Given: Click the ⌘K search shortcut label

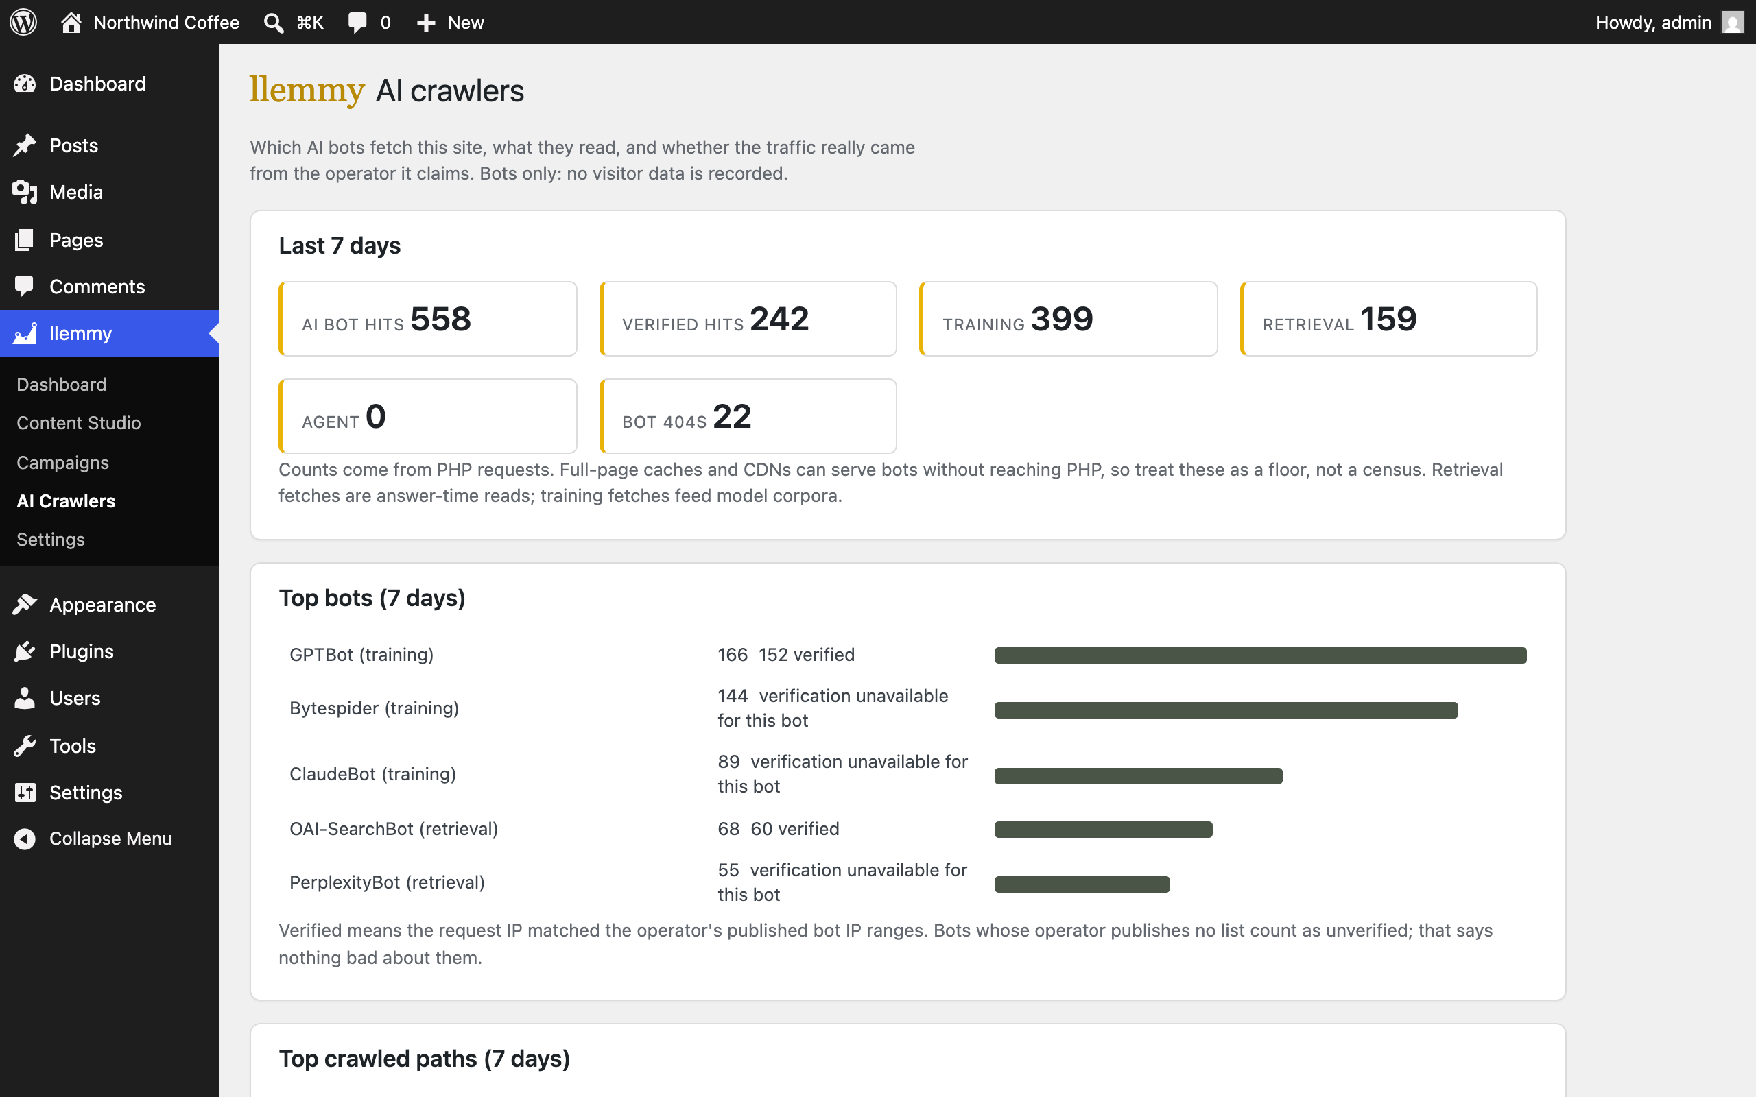Looking at the screenshot, I should point(310,23).
